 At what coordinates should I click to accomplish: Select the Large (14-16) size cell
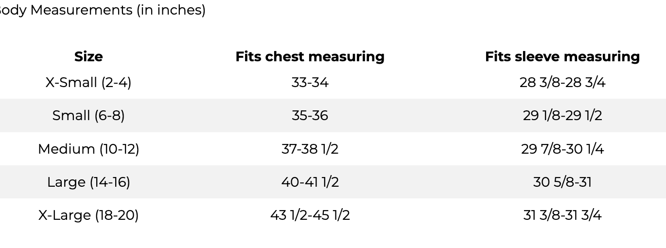click(88, 182)
